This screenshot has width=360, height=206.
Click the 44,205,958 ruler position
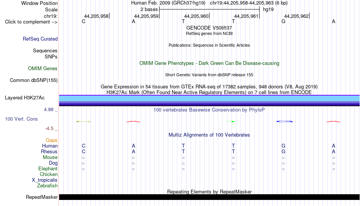click(x=96, y=16)
